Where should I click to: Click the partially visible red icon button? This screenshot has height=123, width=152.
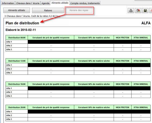tap(151, 11)
